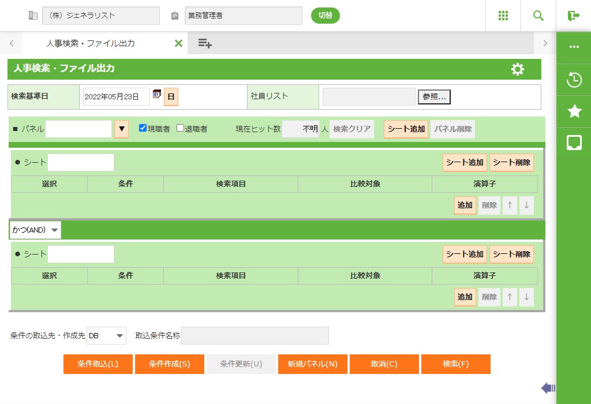Image resolution: width=591 pixels, height=404 pixels.
Task: Open the calendar picker icon beside date
Action: click(156, 95)
